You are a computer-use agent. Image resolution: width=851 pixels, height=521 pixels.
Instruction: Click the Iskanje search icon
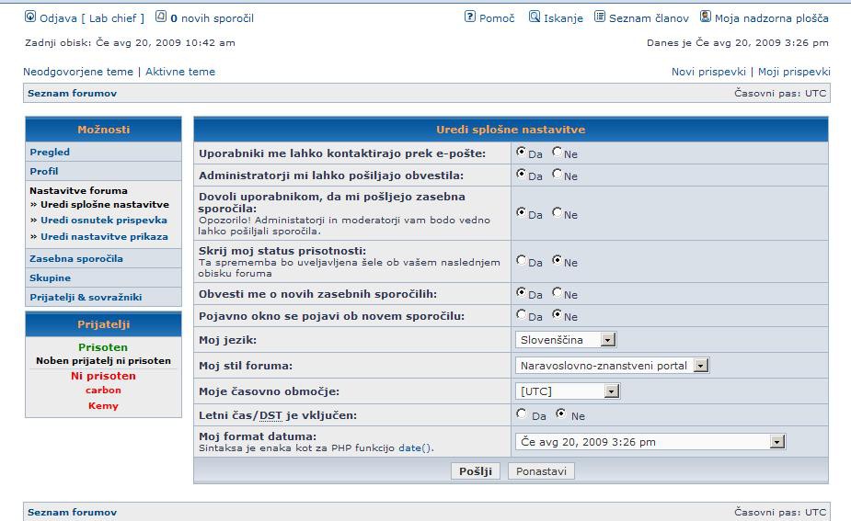pyautogui.click(x=535, y=17)
